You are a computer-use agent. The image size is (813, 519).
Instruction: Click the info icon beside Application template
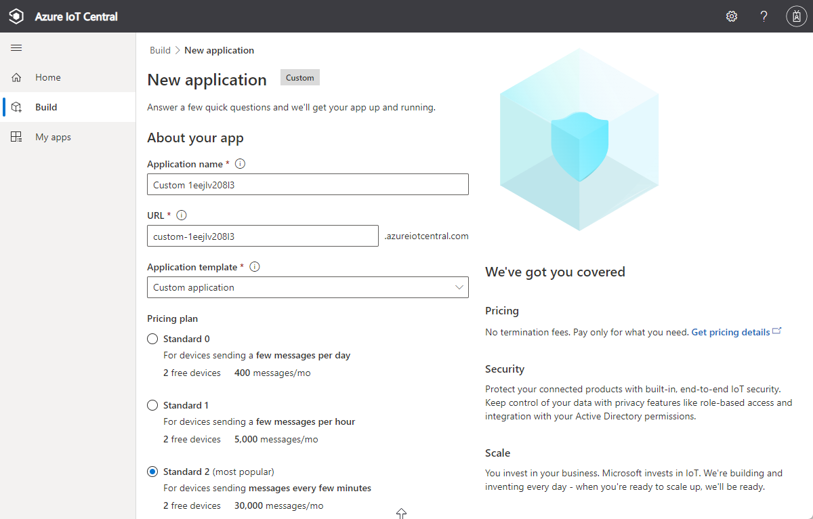point(255,267)
